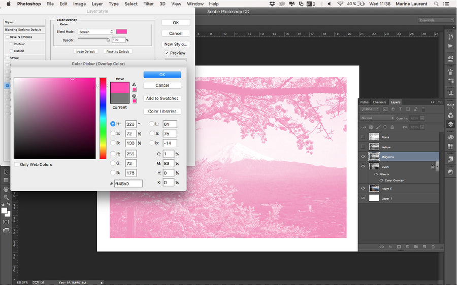Viewport: 457px width, 285px height.
Task: Click the Color Libraries button
Action: point(162,111)
